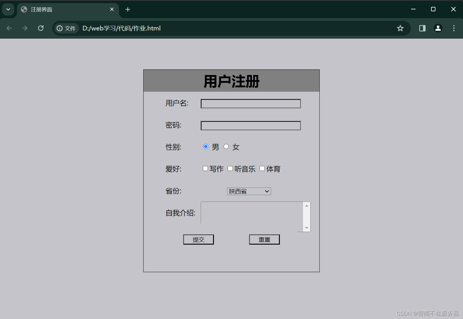This screenshot has width=463, height=319.
Task: Go forward to next page
Action: 25,28
